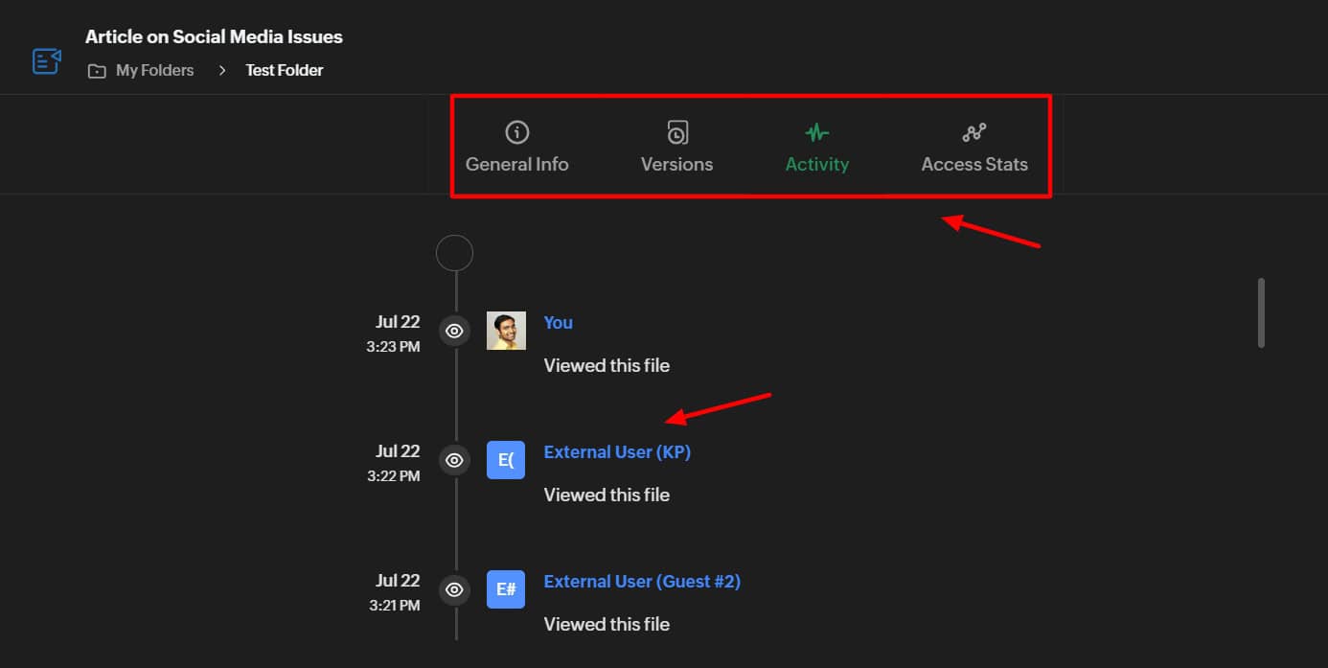Click the title "Article on Social Media Issues"
This screenshot has height=668, width=1328.
click(214, 37)
